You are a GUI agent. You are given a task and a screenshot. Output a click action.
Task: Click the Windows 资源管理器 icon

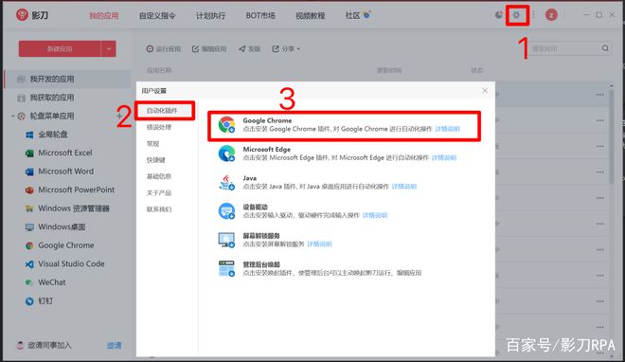pyautogui.click(x=29, y=208)
